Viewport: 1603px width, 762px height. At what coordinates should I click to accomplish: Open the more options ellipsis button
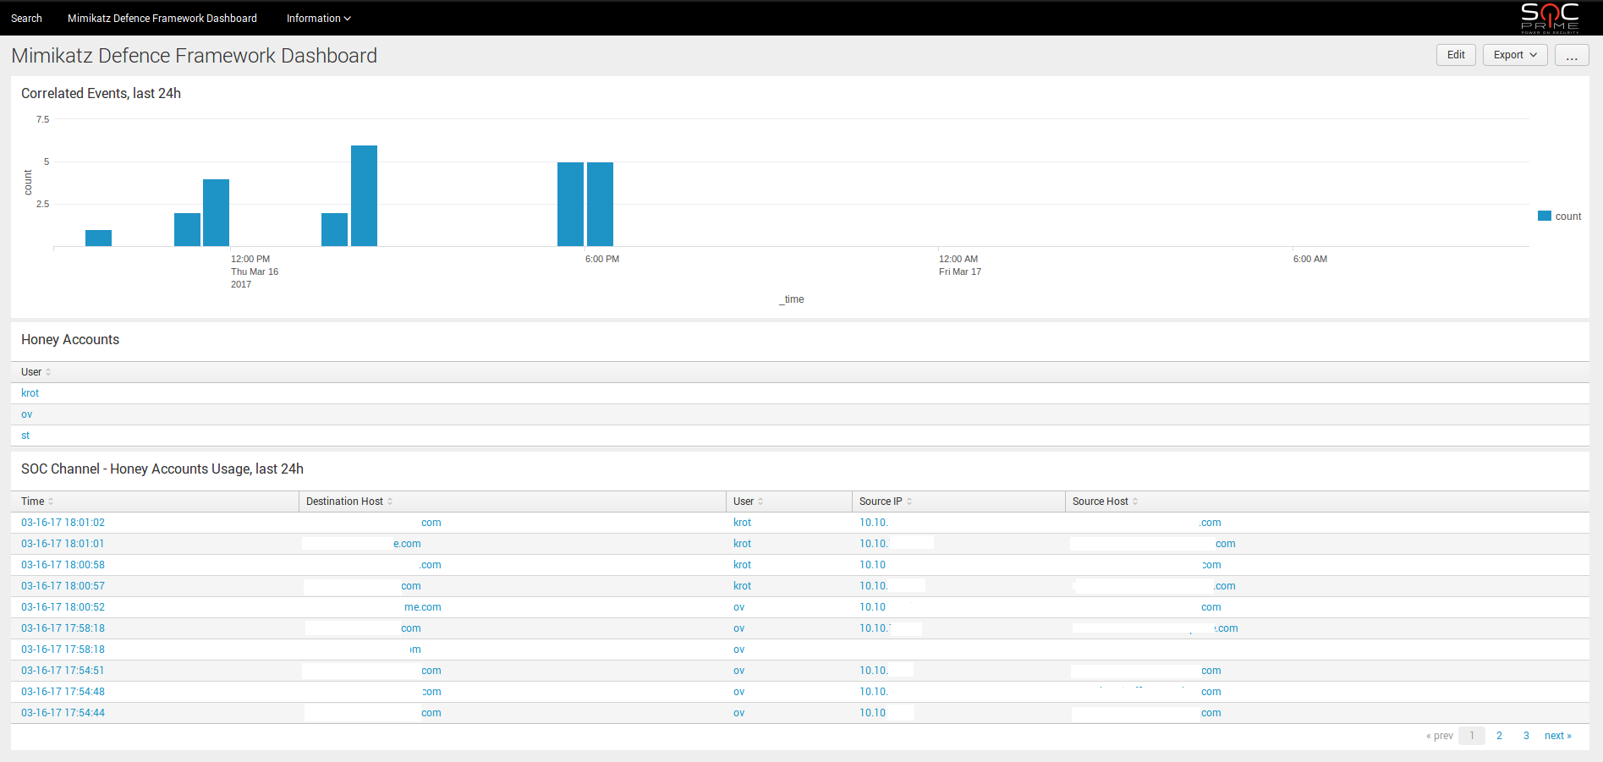[1571, 55]
